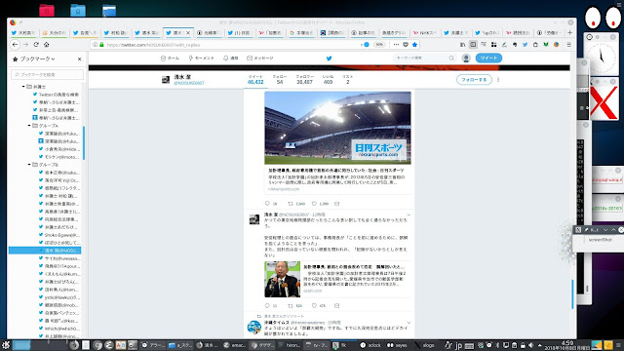Open the highlighted 清水 bookmark entry
Image resolution: width=624 pixels, height=351 pixels.
pyautogui.click(x=45, y=251)
